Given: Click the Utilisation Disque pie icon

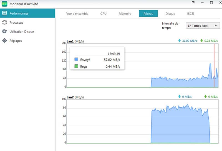Looking at the screenshot, I should click(x=4, y=31).
